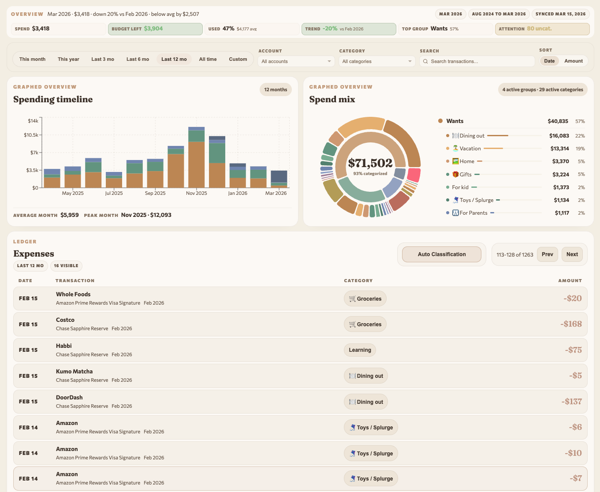
Task: Expand the Wants group in Spend mix
Action: [x=455, y=121]
